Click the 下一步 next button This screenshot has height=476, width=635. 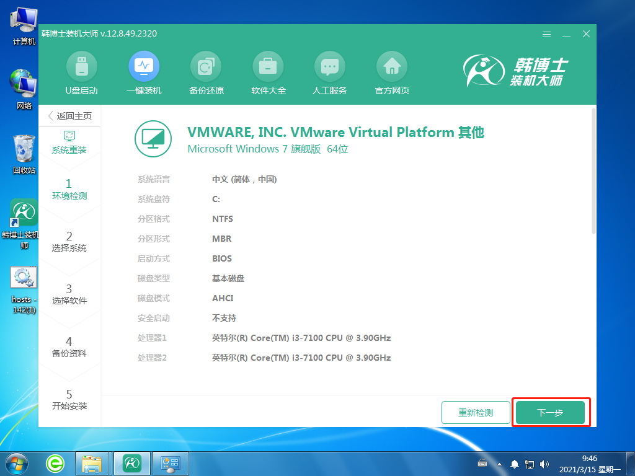(x=551, y=412)
